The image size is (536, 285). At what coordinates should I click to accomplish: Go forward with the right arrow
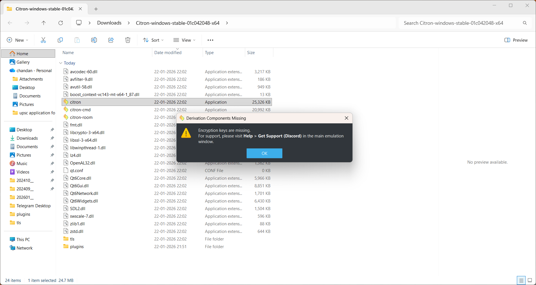(27, 23)
